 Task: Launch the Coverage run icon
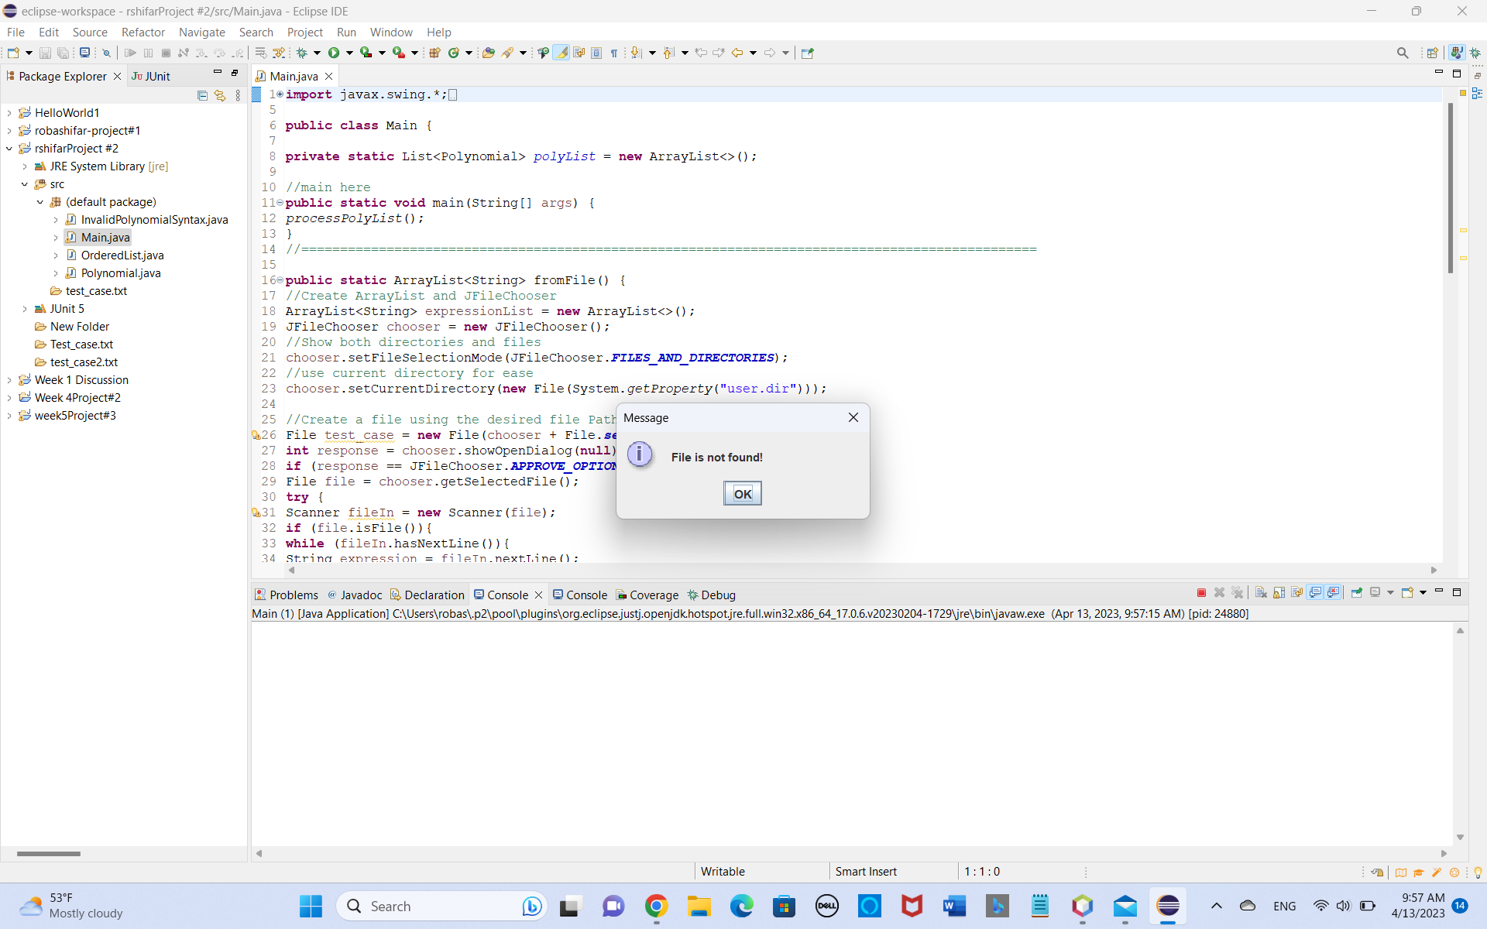(x=367, y=53)
